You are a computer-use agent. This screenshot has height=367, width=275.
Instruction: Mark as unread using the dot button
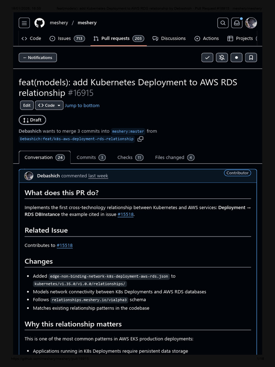(236, 58)
